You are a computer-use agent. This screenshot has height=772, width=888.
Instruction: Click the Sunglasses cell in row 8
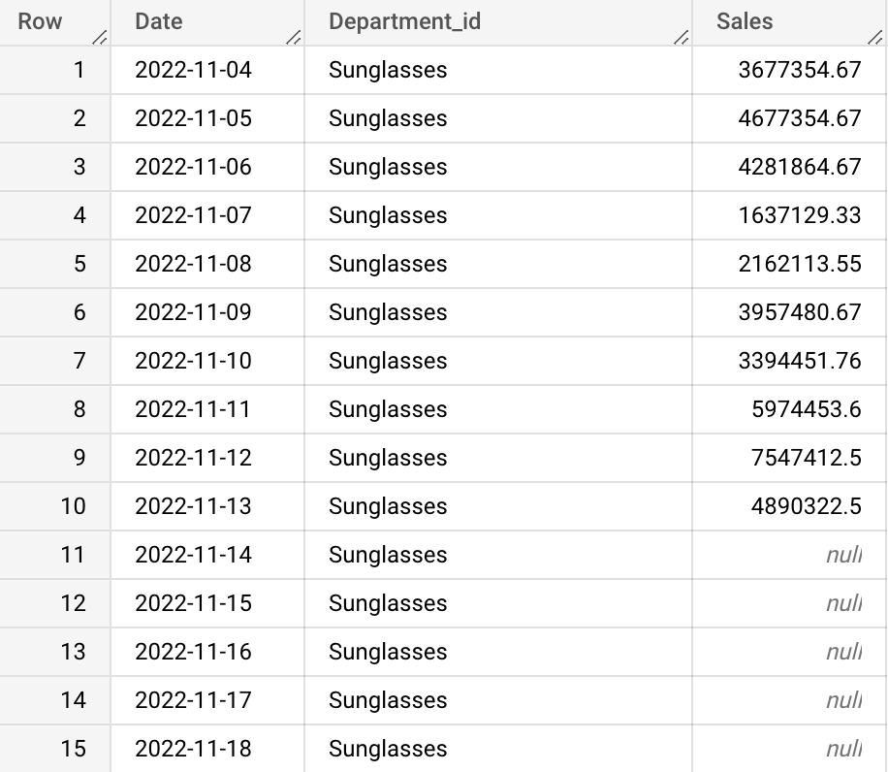point(388,409)
